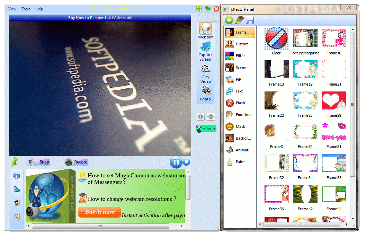
Task: Click the Effects Panel horizontal scrollbar thumb
Action: [x=302, y=224]
